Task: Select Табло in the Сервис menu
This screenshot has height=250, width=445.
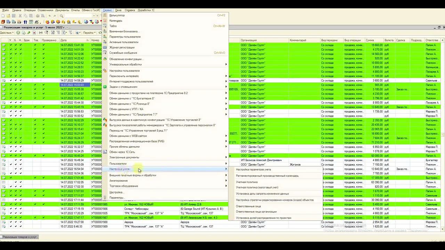Action: [165, 26]
